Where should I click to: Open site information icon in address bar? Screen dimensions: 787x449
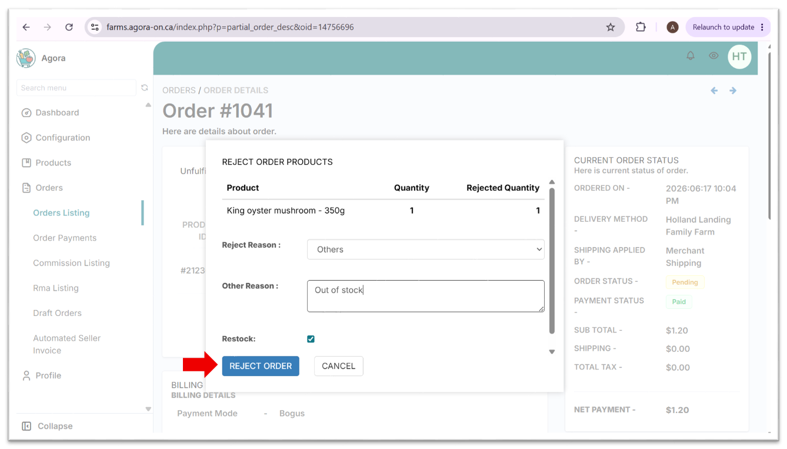[95, 27]
